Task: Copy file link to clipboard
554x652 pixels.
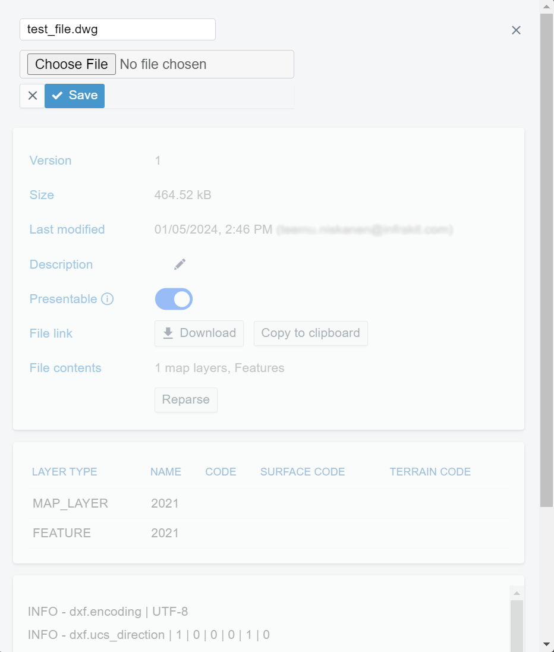Action: [x=310, y=333]
